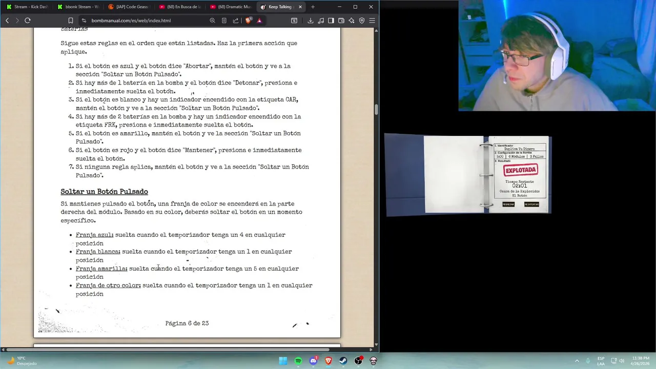The height and width of the screenshot is (369, 656).
Task: Open Spotify from the taskbar
Action: coord(298,361)
